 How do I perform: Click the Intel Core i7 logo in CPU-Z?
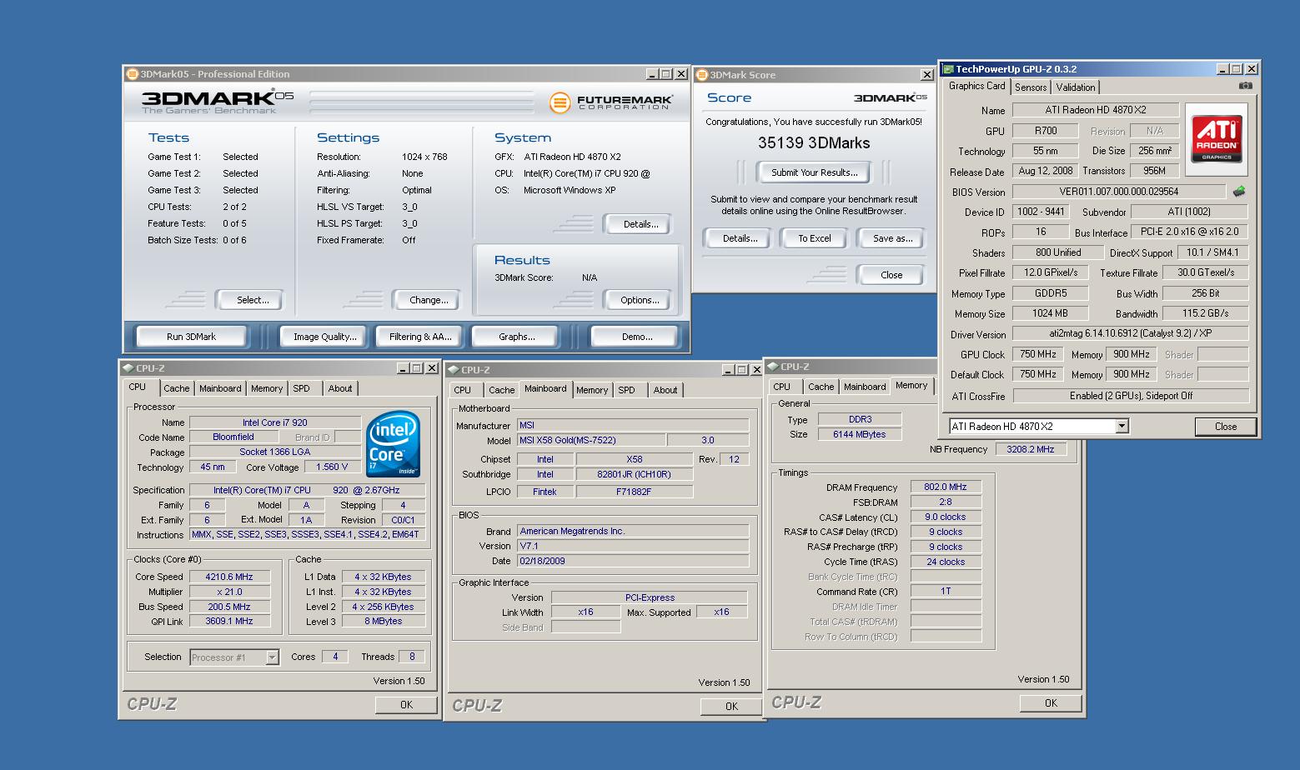click(393, 444)
